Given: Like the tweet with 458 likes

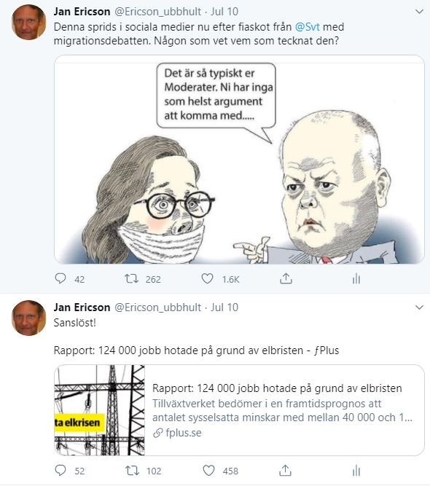Looking at the screenshot, I should click(x=208, y=471).
